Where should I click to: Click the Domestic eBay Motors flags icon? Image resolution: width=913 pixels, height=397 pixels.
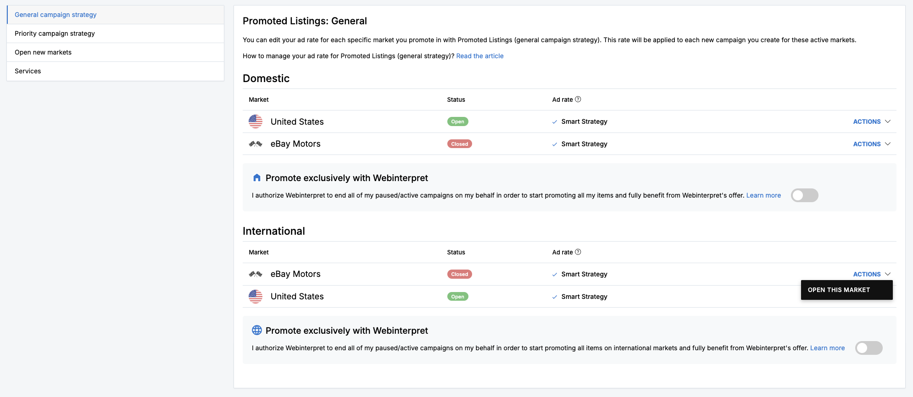pyautogui.click(x=256, y=144)
